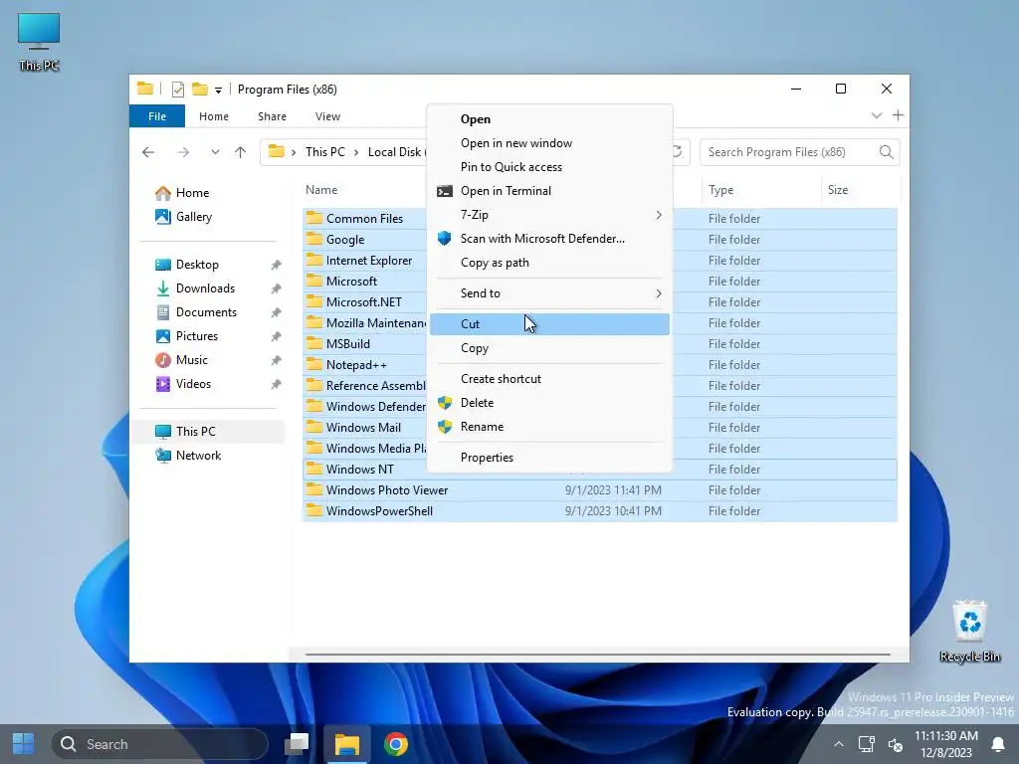Screen dimensions: 1019x764
Task: Choose Open in Terminal
Action: pos(549,191)
